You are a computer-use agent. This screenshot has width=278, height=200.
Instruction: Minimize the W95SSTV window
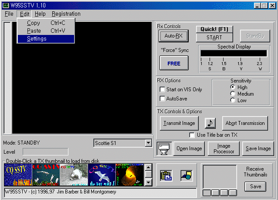pos(257,6)
